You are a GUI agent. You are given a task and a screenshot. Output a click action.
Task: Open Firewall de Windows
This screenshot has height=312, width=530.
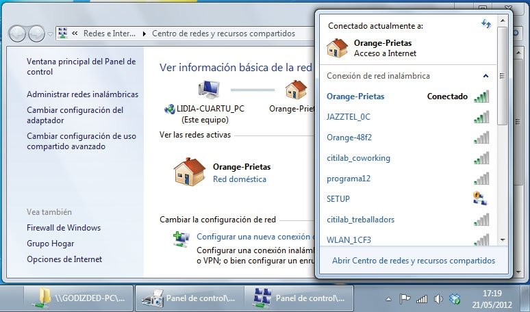[x=64, y=228]
